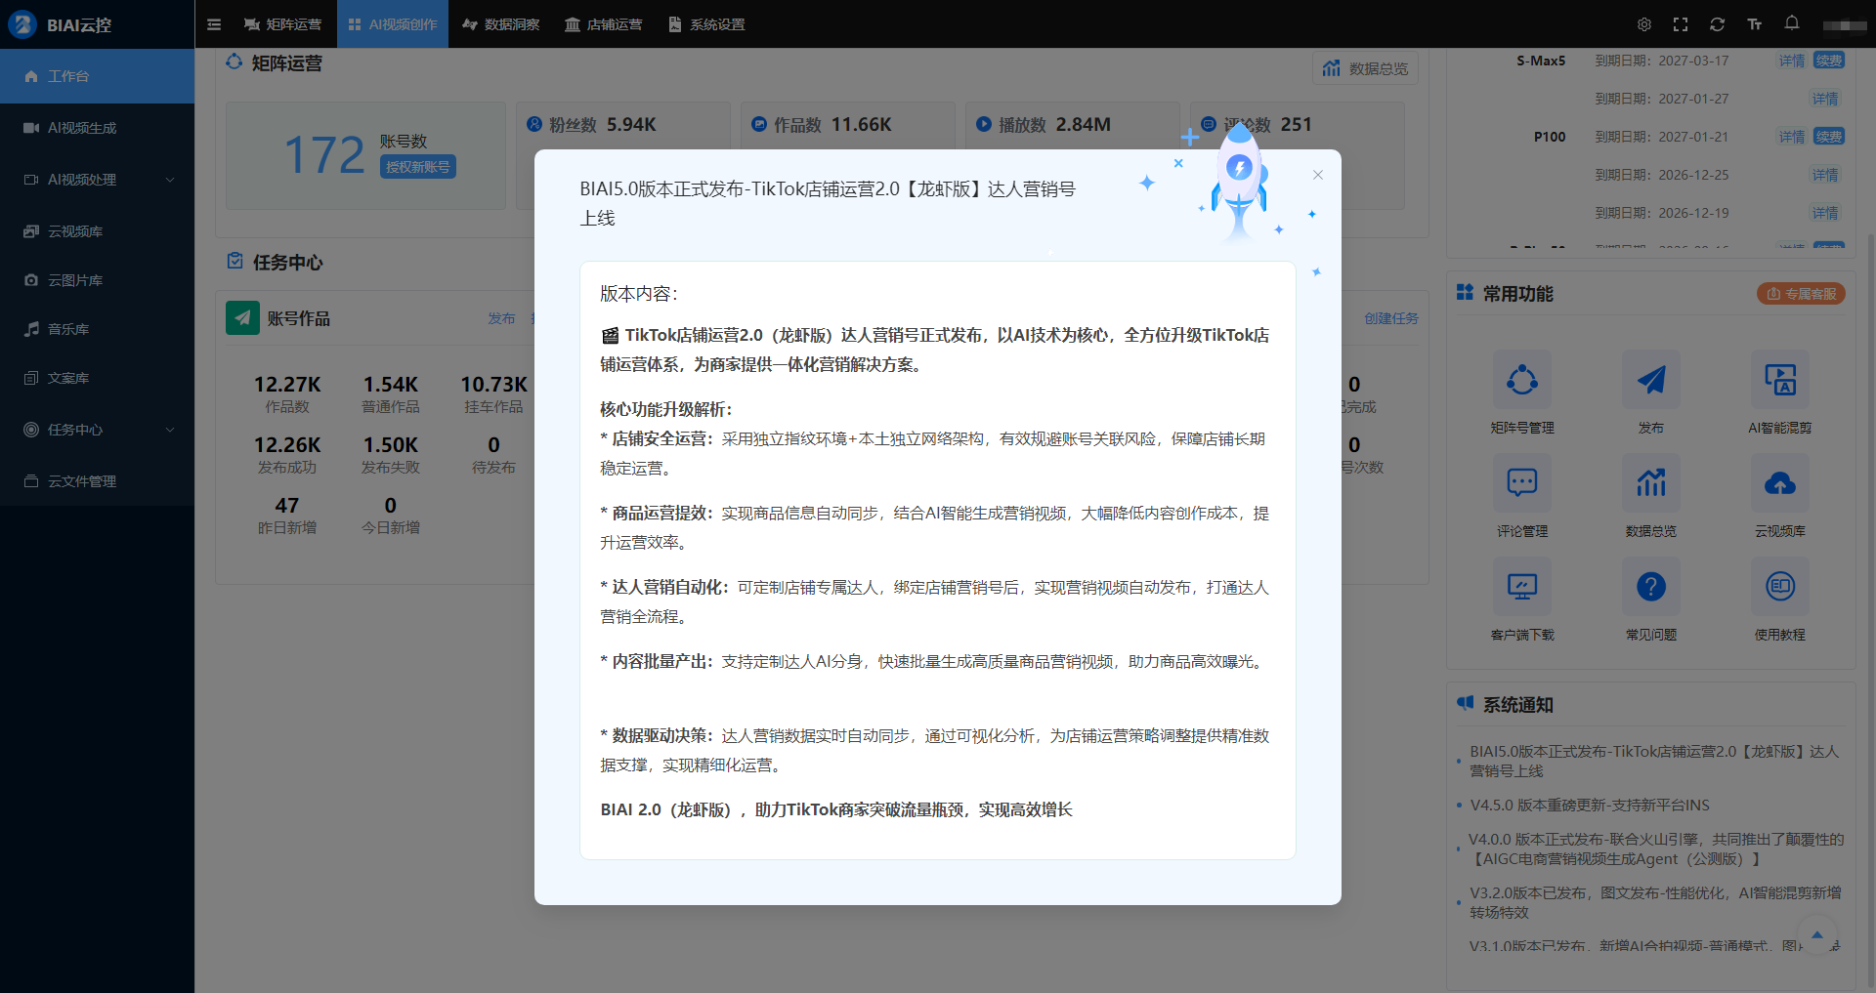Open 云图片库 in sidebar

pos(98,280)
